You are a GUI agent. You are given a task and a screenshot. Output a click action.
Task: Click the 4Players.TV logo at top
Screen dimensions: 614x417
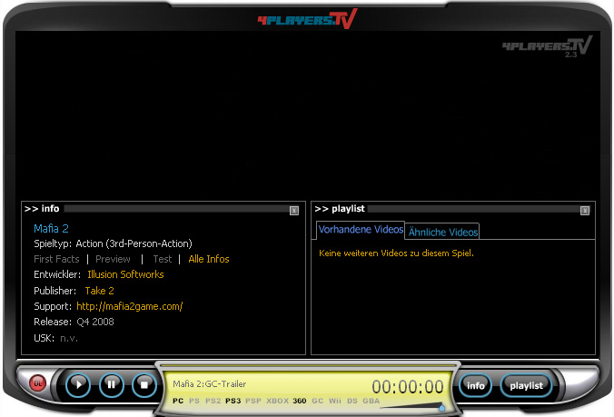307,19
